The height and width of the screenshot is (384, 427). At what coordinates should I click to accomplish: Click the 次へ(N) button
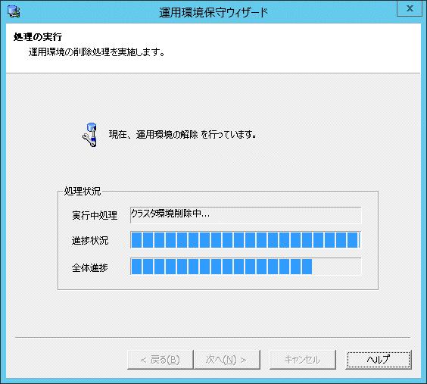[227, 360]
